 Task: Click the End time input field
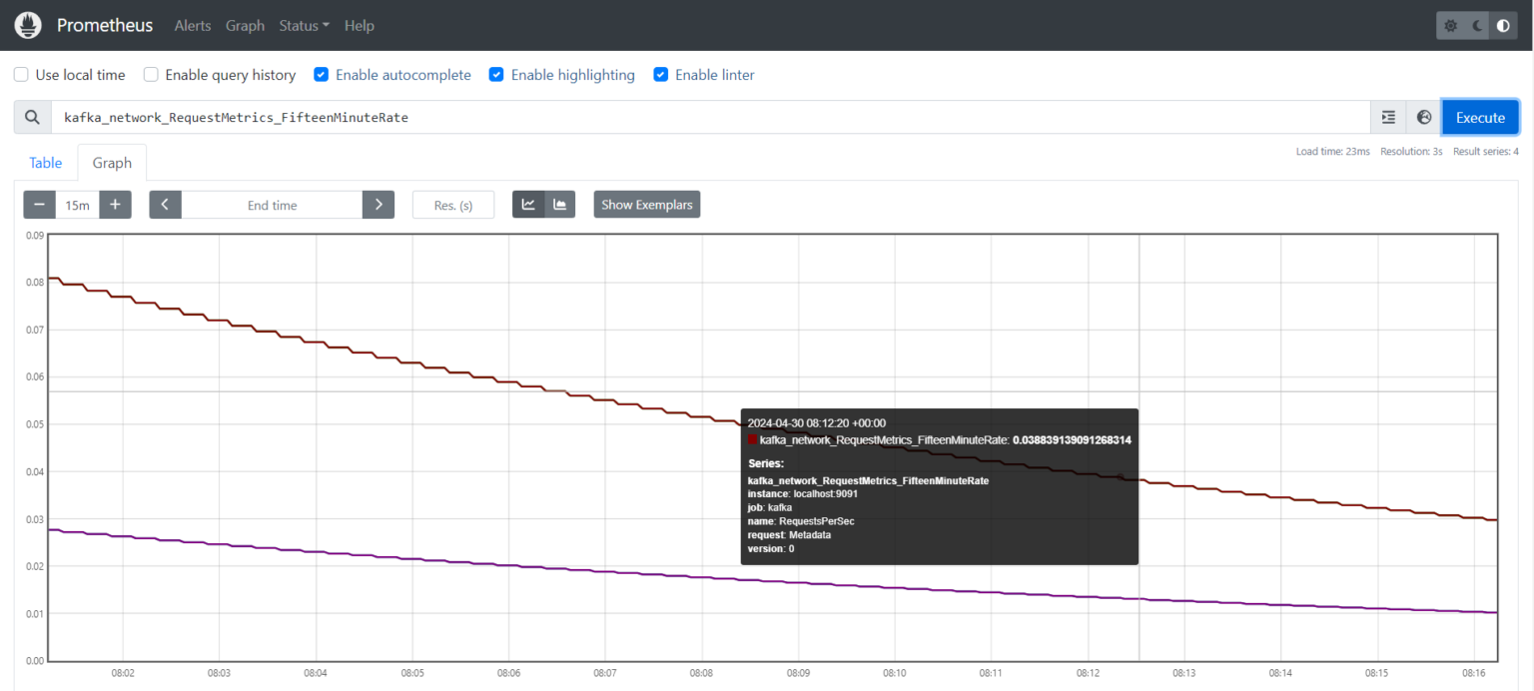tap(271, 204)
